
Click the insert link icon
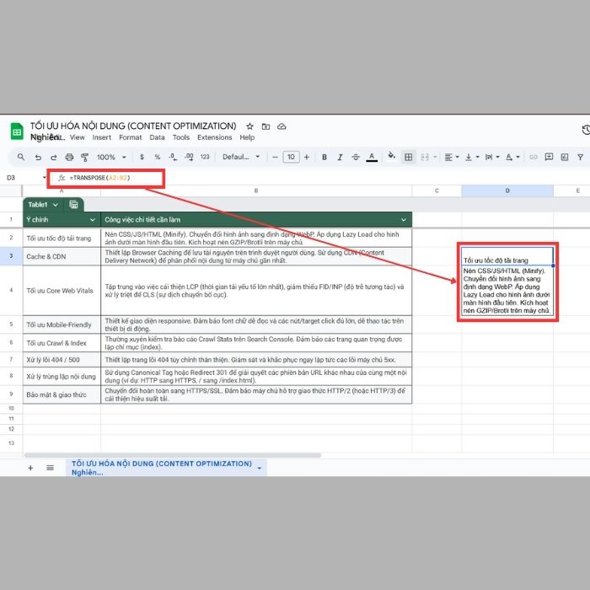click(x=534, y=157)
